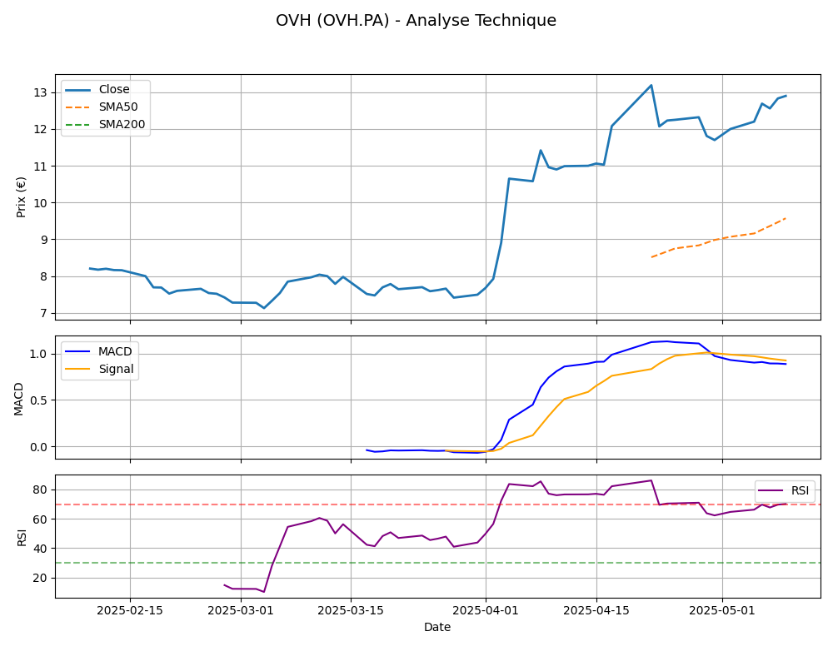Click the 'Prix (€)' axis label
This screenshot has width=833, height=666.
coord(22,197)
